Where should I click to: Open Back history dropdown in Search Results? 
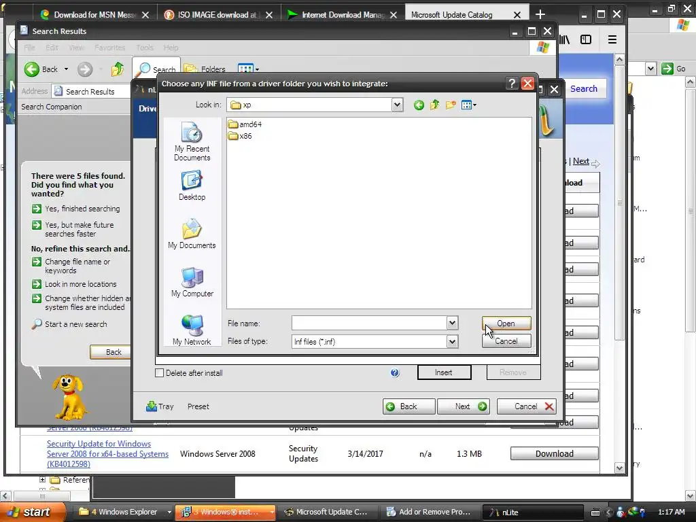click(x=66, y=69)
